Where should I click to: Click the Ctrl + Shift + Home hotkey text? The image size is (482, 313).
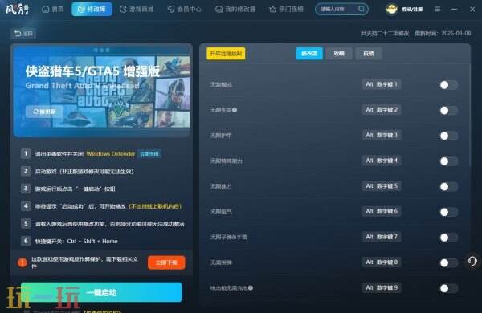(92, 241)
